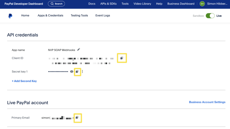Image resolution: width=230 pixels, height=129 pixels.
Task: Click the Search box in header
Action: coord(56,4)
